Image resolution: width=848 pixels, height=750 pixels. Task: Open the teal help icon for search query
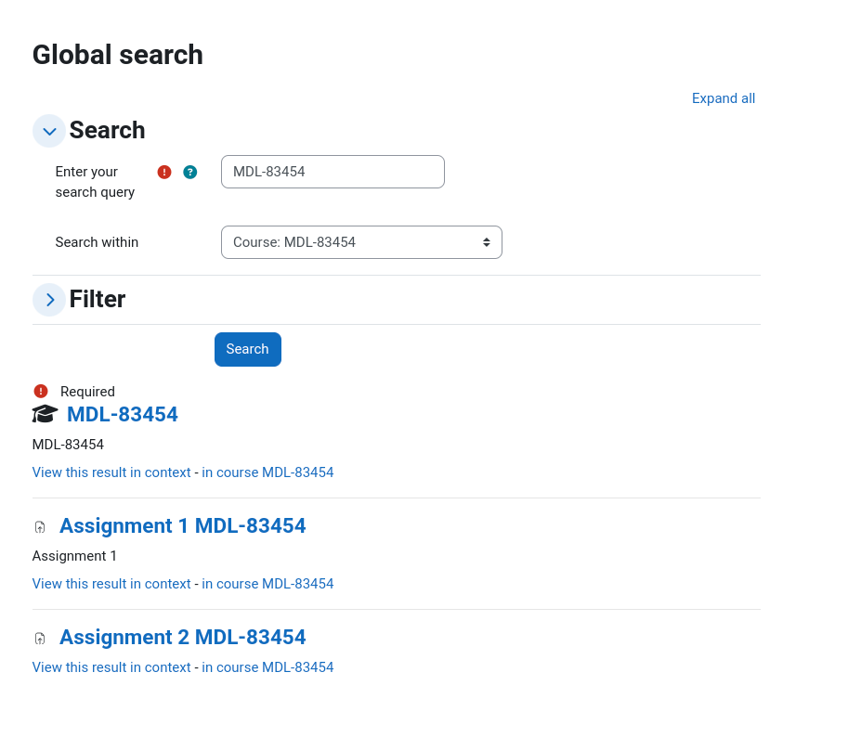[x=189, y=172]
